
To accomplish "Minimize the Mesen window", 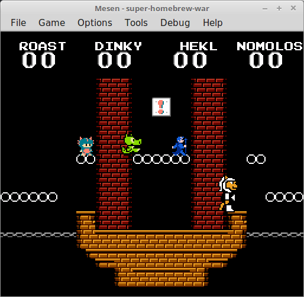I will (x=265, y=8).
